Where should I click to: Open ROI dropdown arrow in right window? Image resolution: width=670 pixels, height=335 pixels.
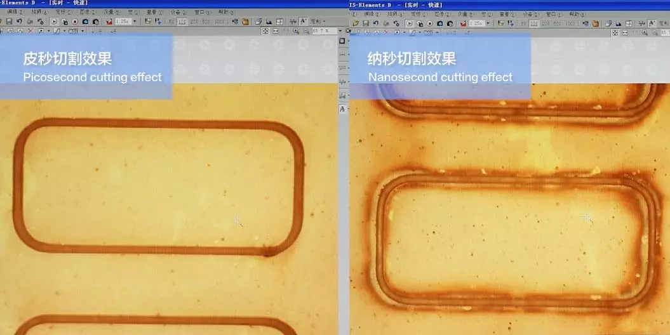(437, 32)
